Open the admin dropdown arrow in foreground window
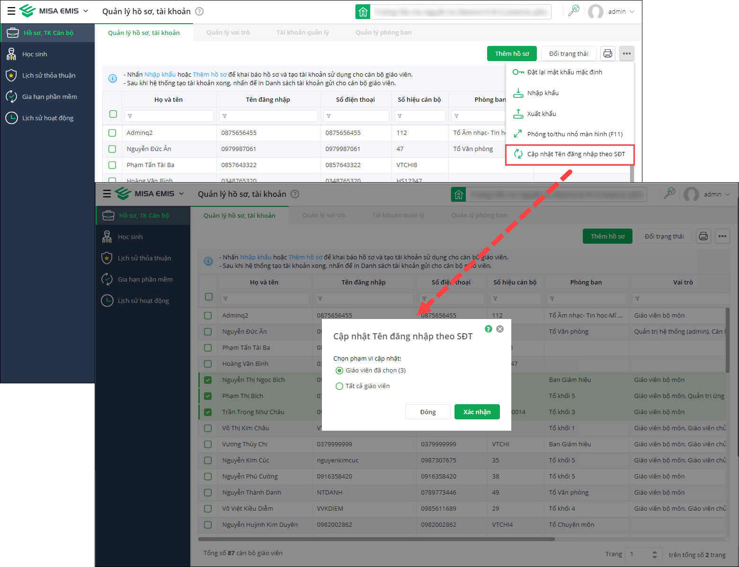Viewport: 739px width, 567px height. pyautogui.click(x=728, y=195)
